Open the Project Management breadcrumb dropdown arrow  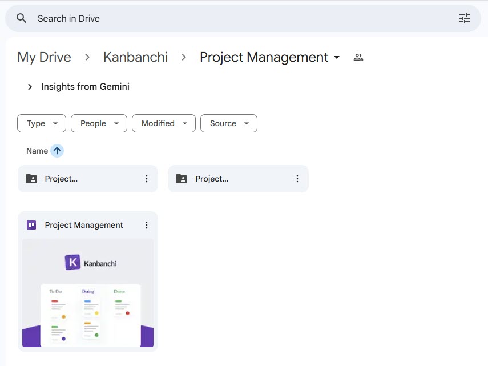coord(336,57)
